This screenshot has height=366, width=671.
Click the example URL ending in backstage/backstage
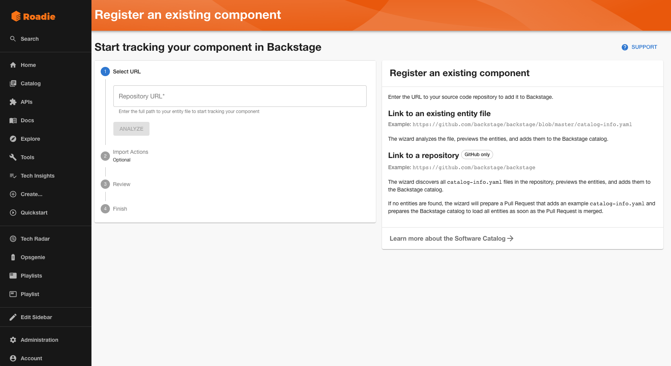pos(474,168)
